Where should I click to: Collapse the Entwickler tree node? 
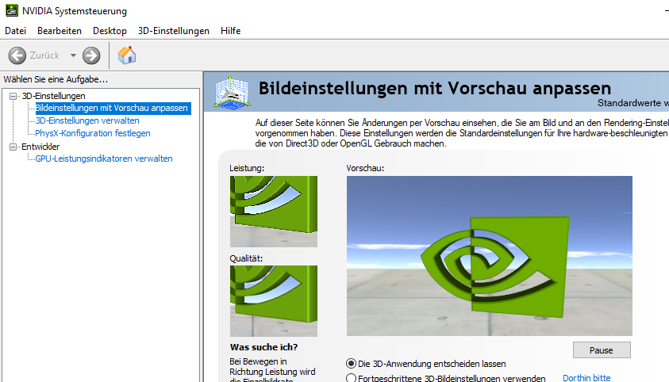13,147
